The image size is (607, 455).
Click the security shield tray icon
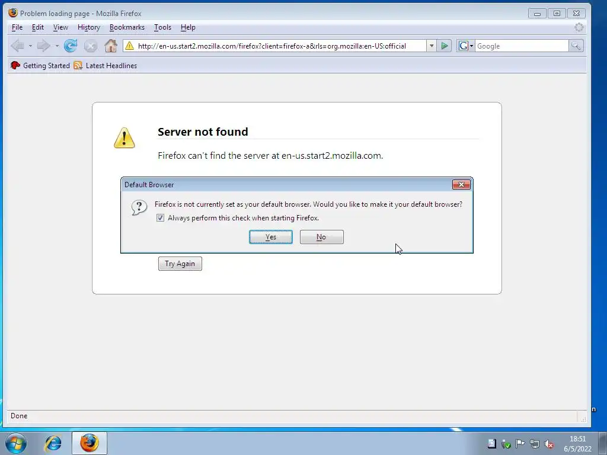click(506, 444)
